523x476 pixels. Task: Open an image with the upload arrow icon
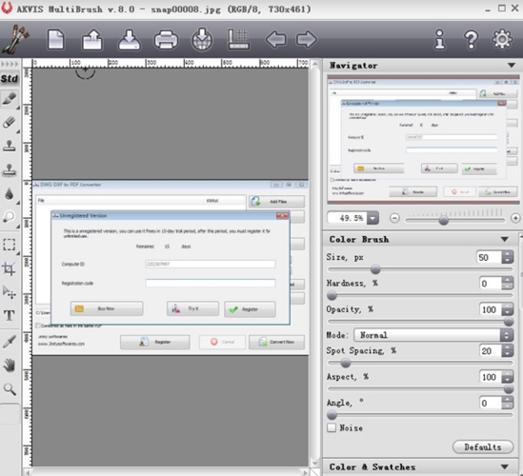coord(92,40)
